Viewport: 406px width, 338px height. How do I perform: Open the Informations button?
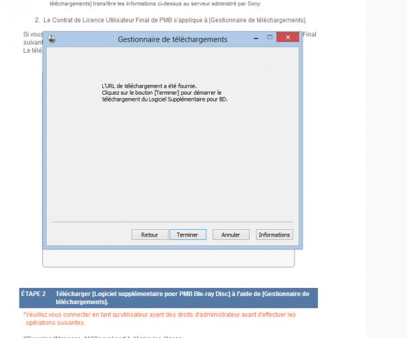click(x=274, y=235)
